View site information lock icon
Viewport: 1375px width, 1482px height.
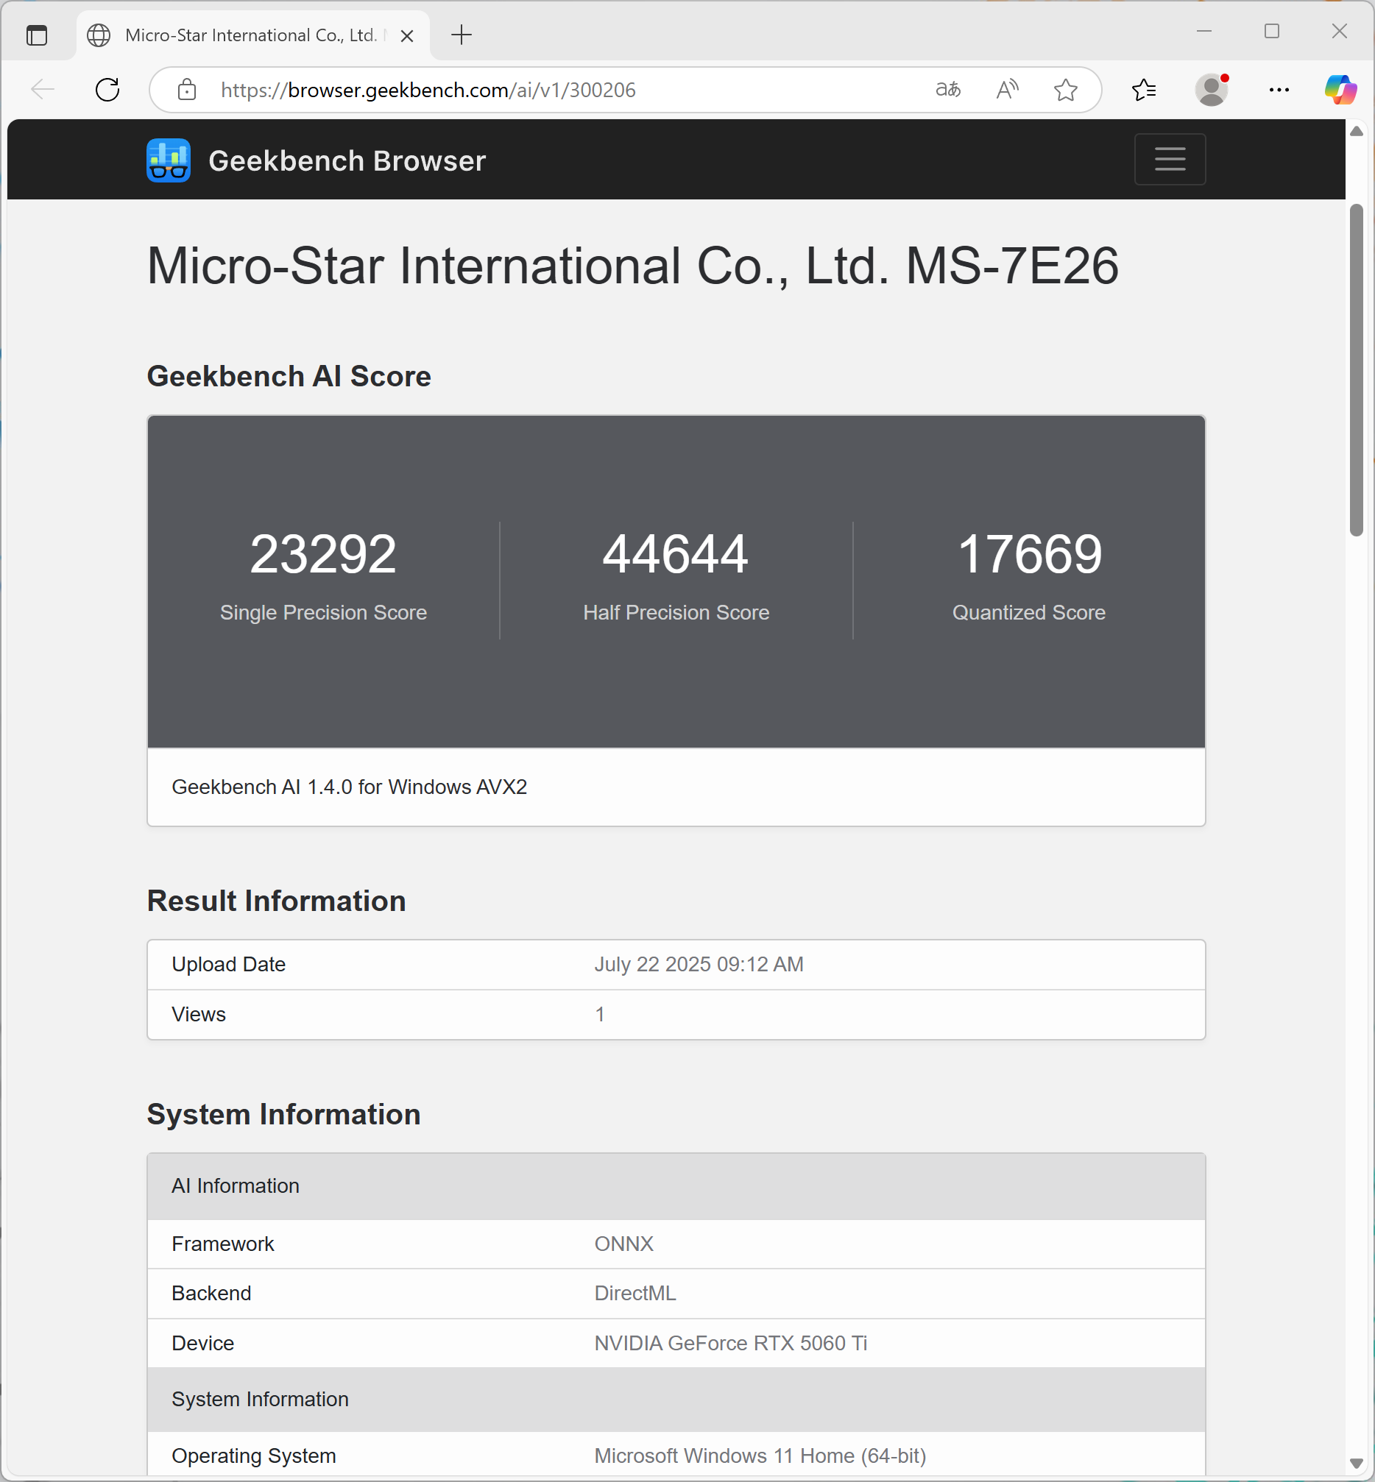coord(187,90)
